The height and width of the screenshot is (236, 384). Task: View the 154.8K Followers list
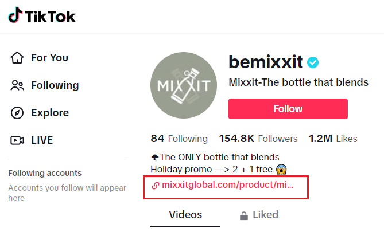(258, 139)
